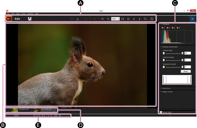Increase Central radius with plus button

pyautogui.click(x=183, y=53)
